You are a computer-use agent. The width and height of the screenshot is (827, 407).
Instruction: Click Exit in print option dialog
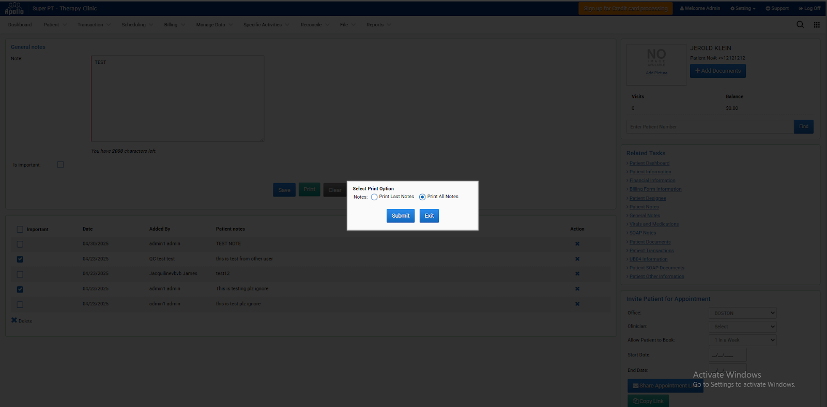pyautogui.click(x=429, y=216)
